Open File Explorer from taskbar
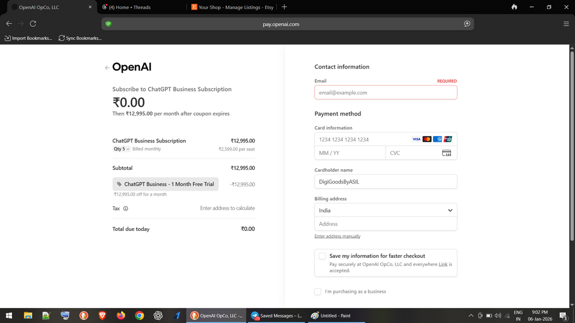 click(x=28, y=316)
